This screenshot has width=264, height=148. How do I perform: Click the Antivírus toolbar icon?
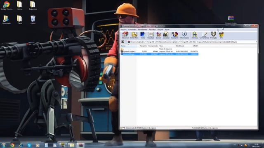195,35
